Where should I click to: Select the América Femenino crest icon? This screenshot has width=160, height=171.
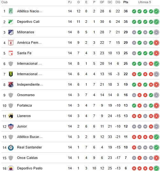point(11,43)
